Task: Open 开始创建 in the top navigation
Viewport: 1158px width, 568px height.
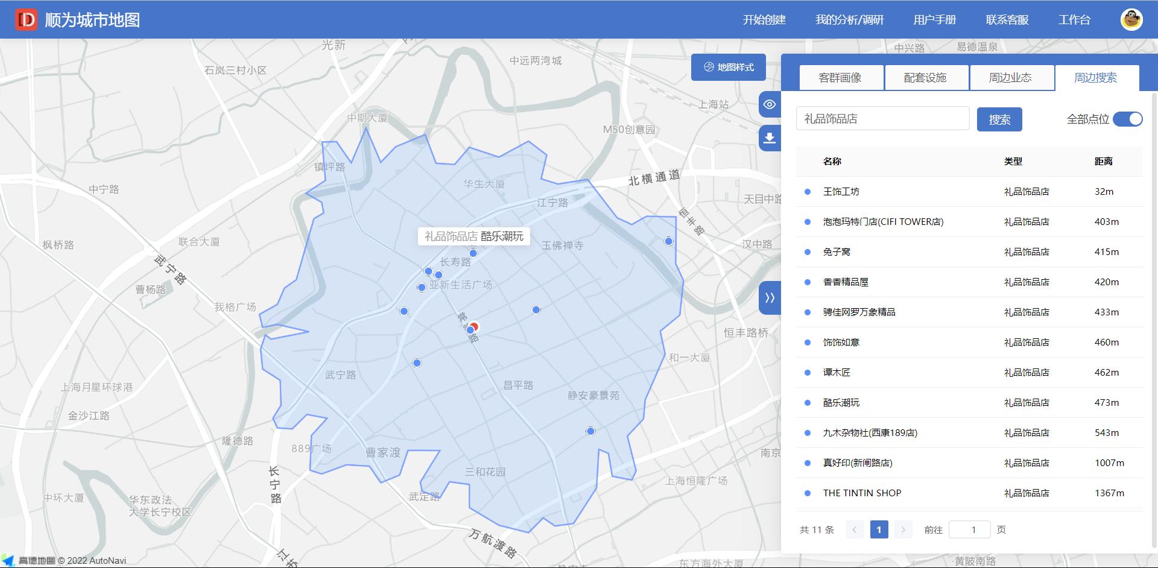Action: (x=764, y=20)
